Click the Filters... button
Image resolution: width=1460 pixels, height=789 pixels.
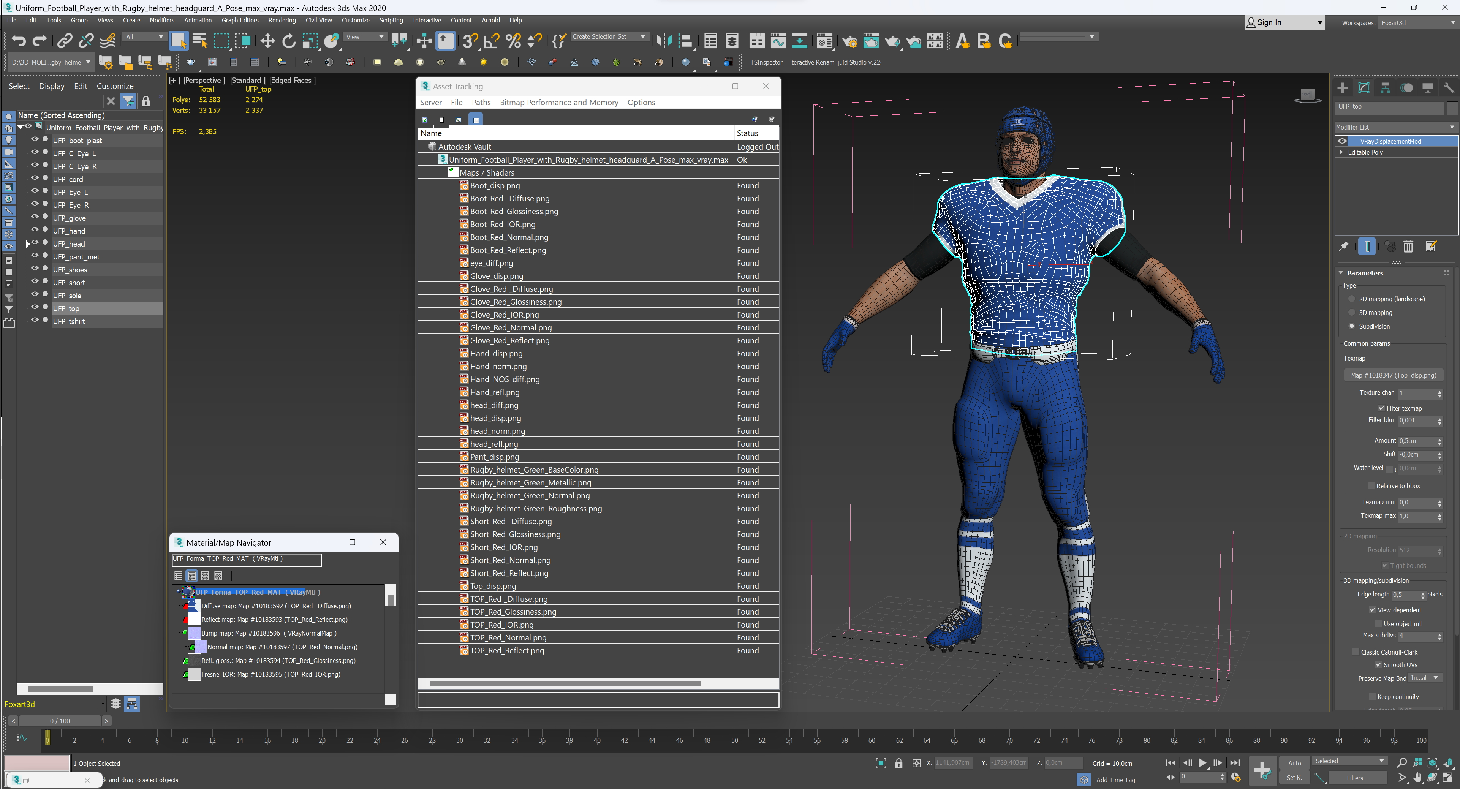[x=1357, y=778]
